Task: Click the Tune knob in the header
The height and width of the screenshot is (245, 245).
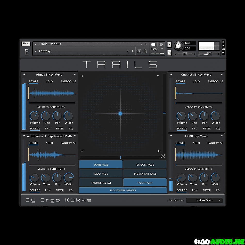Action: 178,46
